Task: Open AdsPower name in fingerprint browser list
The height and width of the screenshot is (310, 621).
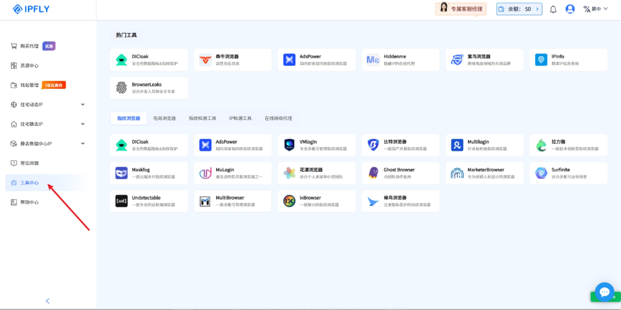Action: coord(226,141)
